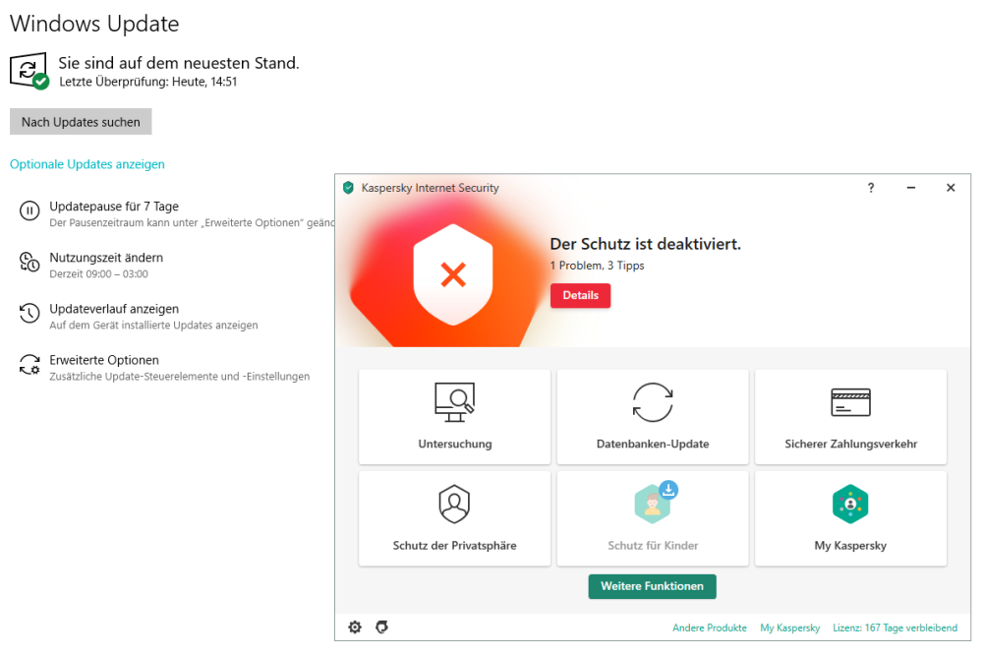Click the red shield with X icon
The height and width of the screenshot is (656, 983).
coord(452,274)
